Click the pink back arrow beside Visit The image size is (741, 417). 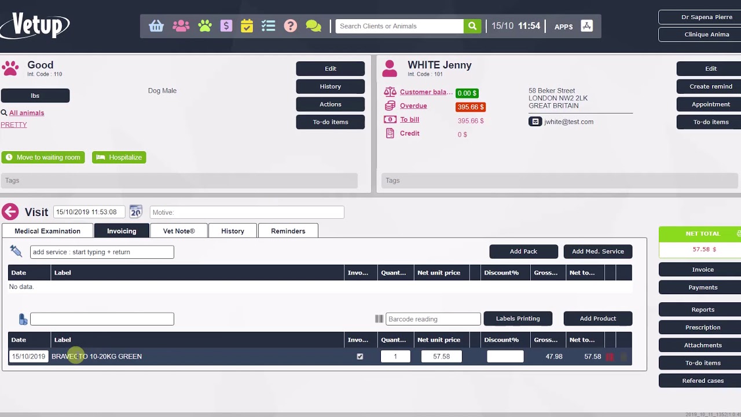(x=10, y=212)
